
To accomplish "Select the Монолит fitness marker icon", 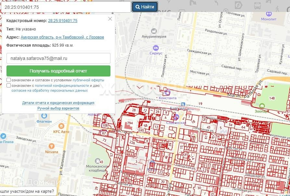I will point(269,14).
